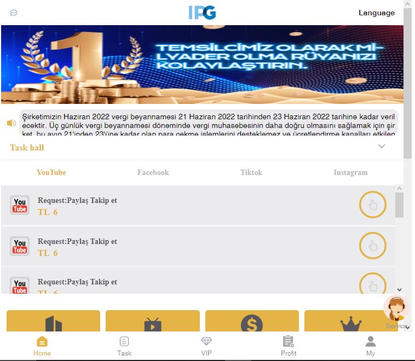Open the tax declaration announcement text

coord(208,123)
